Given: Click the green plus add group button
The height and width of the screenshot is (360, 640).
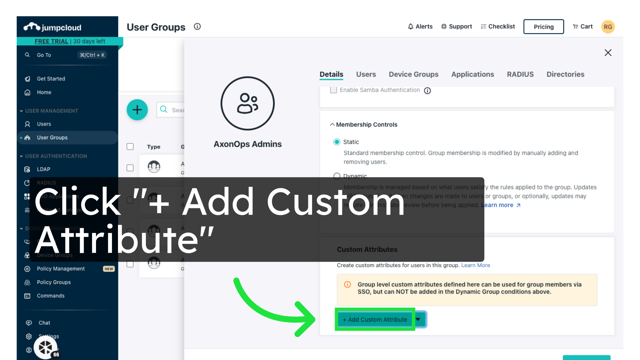Looking at the screenshot, I should 137,110.
